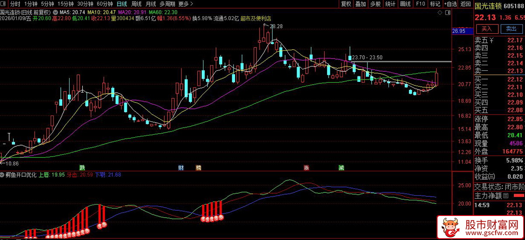Click the 跌 event marker on chart
Viewport: 525px width, 240px height.
coord(82,168)
